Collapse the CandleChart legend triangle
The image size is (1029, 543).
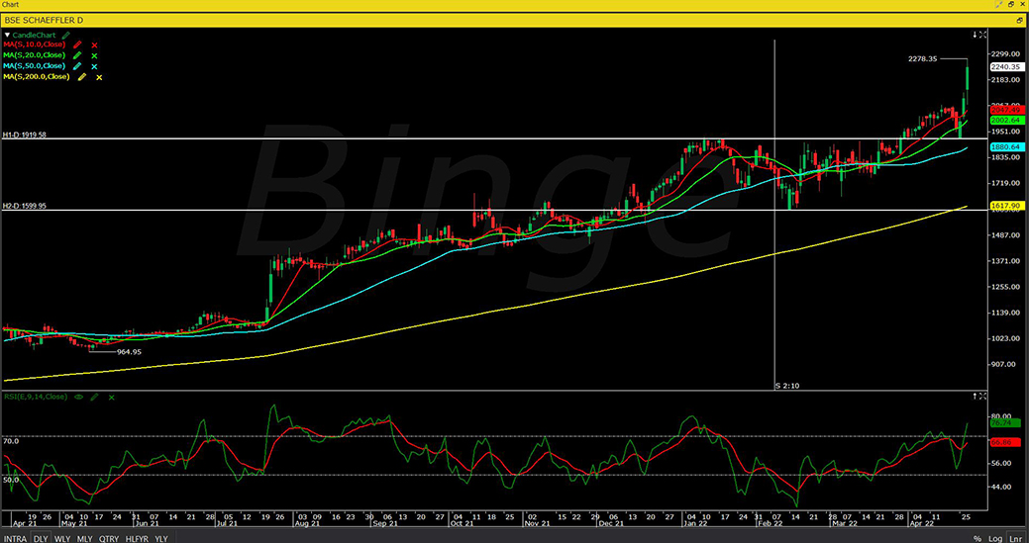[7, 34]
